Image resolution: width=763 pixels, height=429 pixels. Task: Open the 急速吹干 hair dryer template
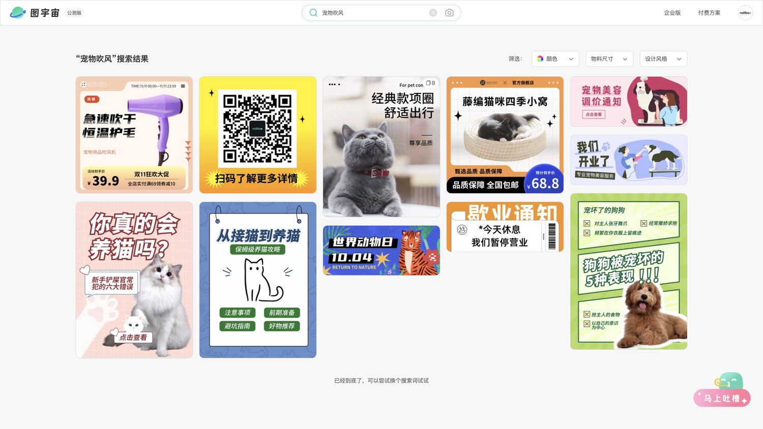click(x=134, y=135)
